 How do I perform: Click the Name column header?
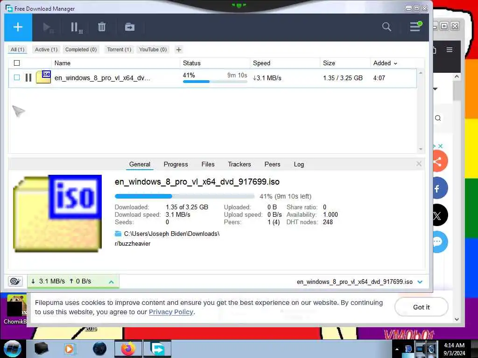click(x=63, y=63)
